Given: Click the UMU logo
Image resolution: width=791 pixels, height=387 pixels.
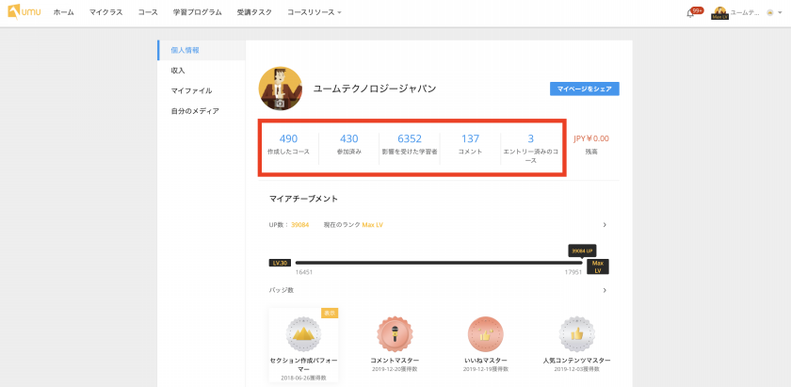Looking at the screenshot, I should 24,11.
